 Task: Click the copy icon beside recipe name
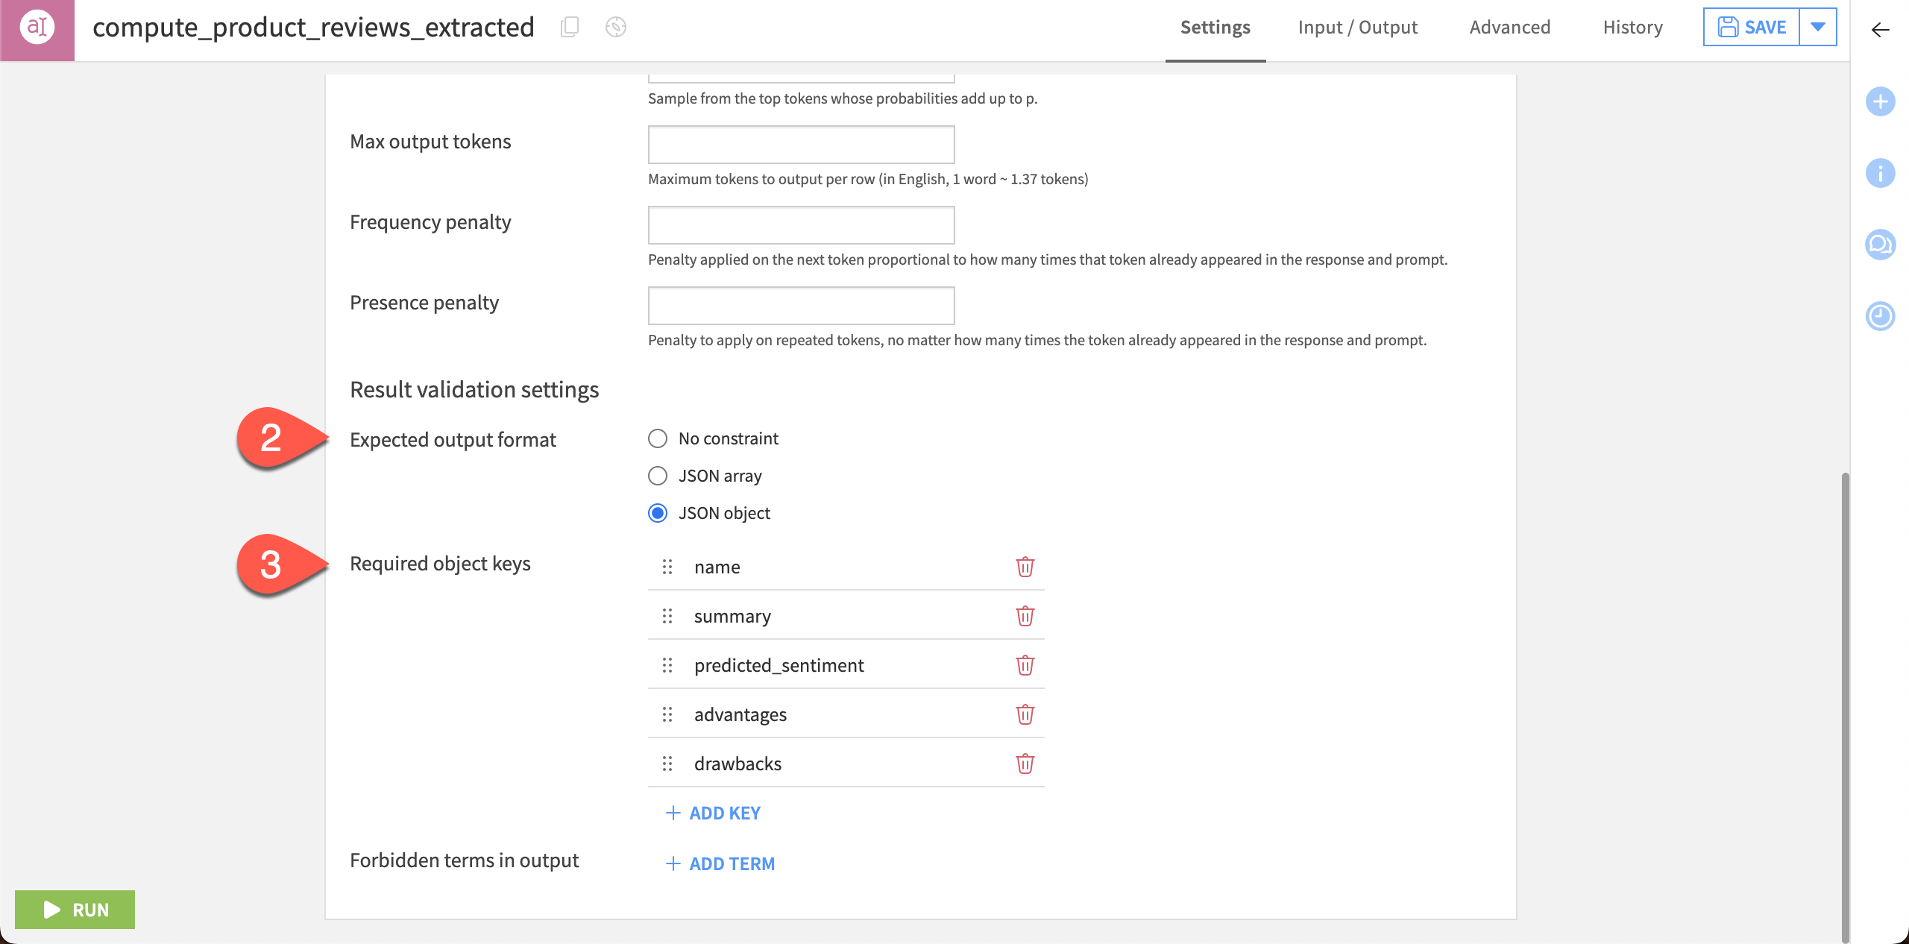570,28
